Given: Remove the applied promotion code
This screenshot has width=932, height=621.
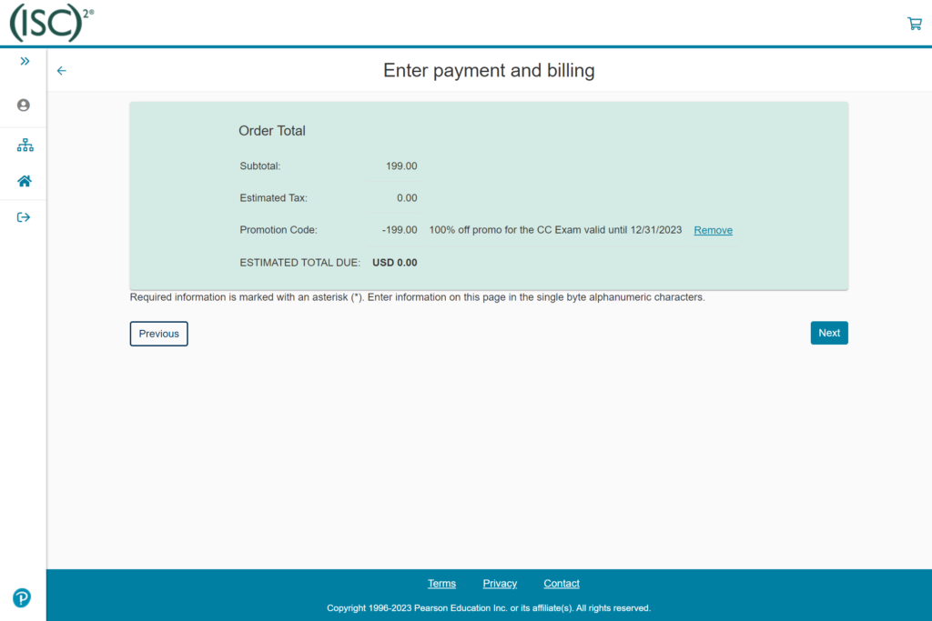Looking at the screenshot, I should tap(713, 230).
